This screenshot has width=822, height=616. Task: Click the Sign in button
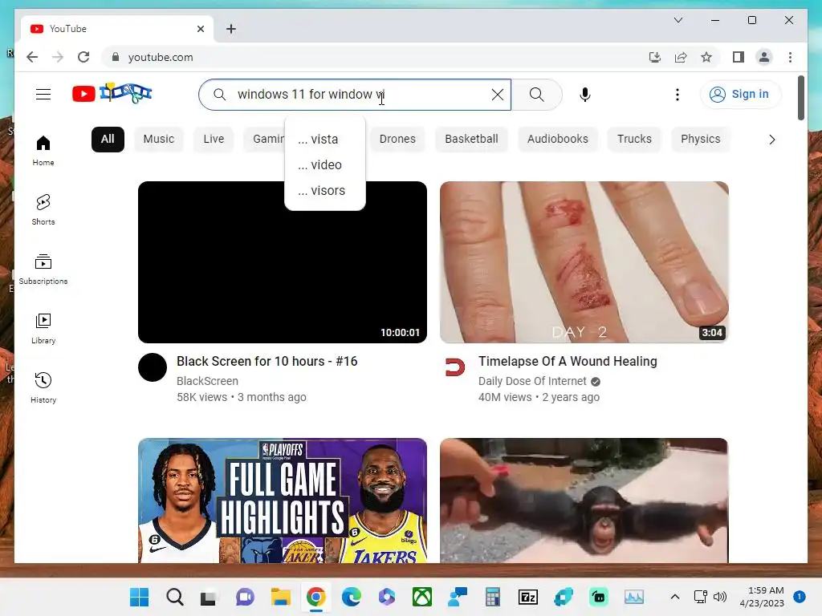[739, 95]
